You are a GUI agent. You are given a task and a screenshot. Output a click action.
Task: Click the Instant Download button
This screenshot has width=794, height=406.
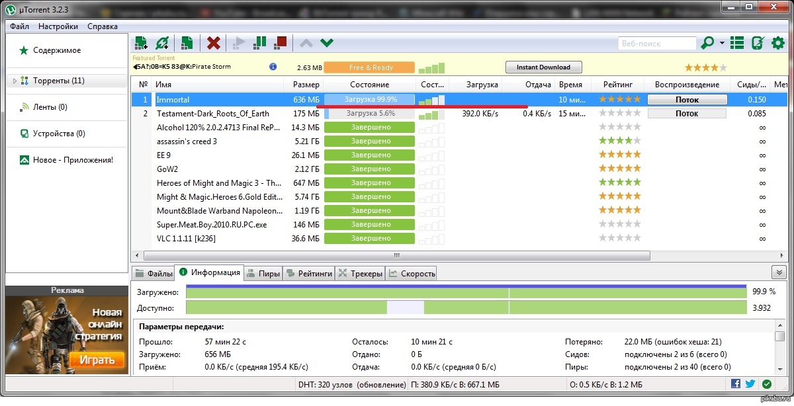pos(543,67)
